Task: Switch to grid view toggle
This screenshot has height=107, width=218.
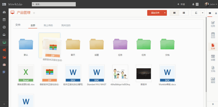Action: [174, 13]
